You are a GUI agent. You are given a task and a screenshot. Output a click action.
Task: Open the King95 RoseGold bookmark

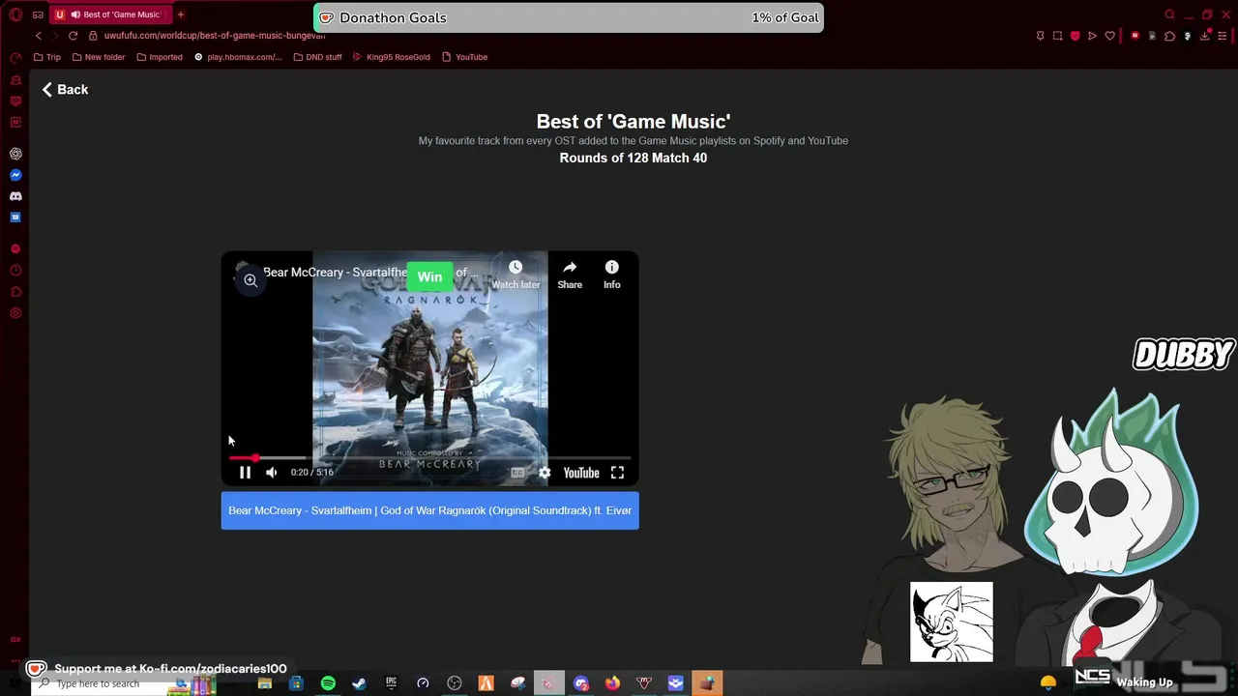[391, 57]
